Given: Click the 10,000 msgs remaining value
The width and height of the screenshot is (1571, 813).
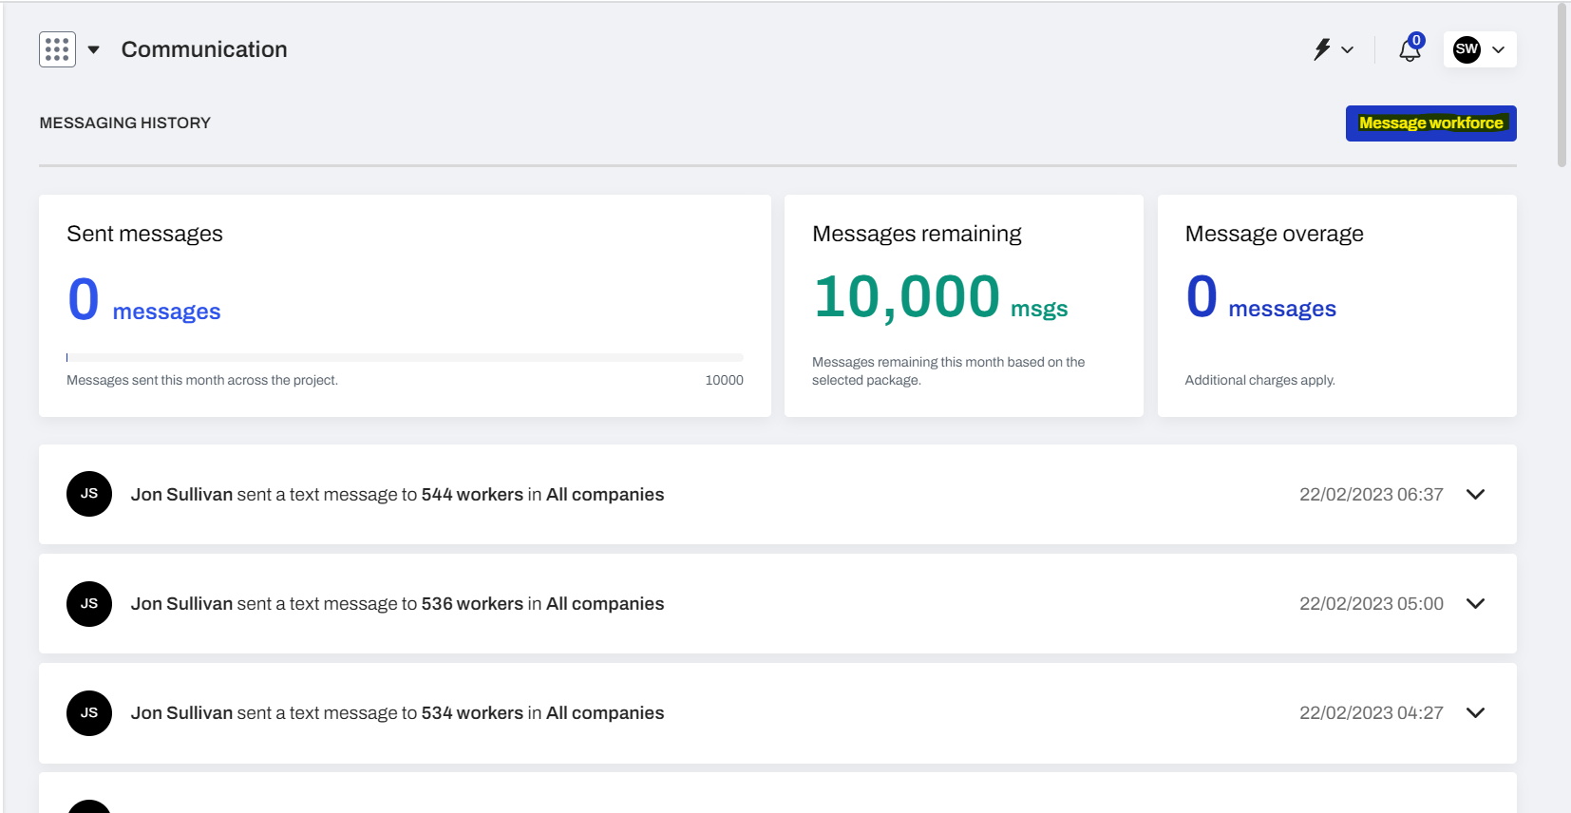Looking at the screenshot, I should click(x=940, y=296).
